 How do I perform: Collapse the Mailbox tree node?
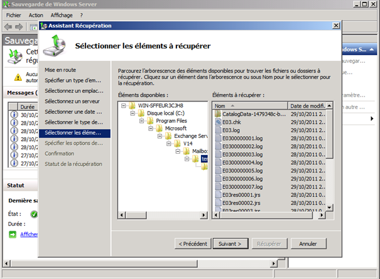pyautogui.click(x=178, y=151)
